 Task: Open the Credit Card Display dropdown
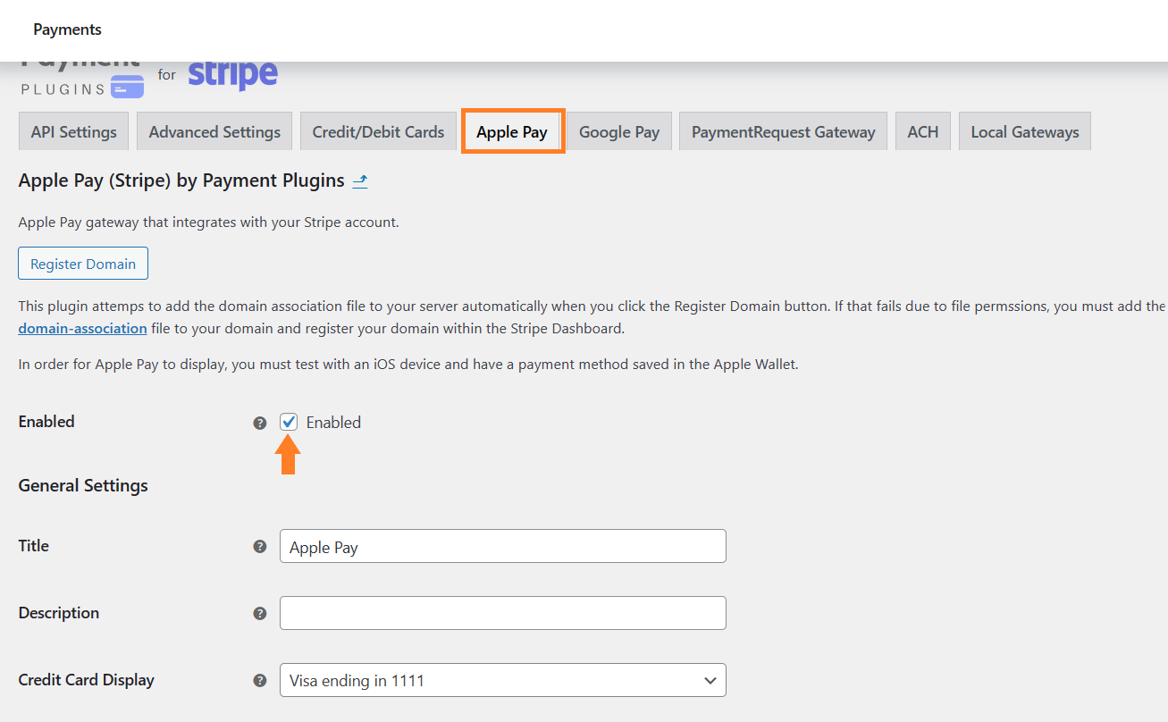tap(502, 680)
